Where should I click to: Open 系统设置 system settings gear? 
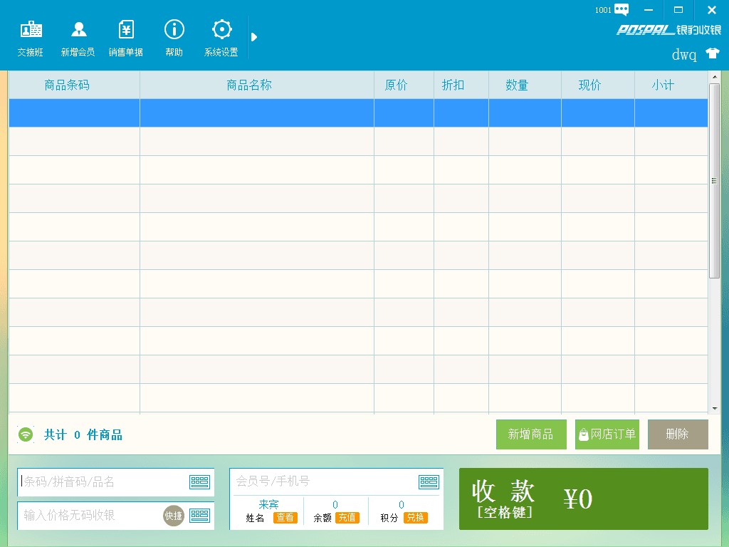(x=221, y=38)
